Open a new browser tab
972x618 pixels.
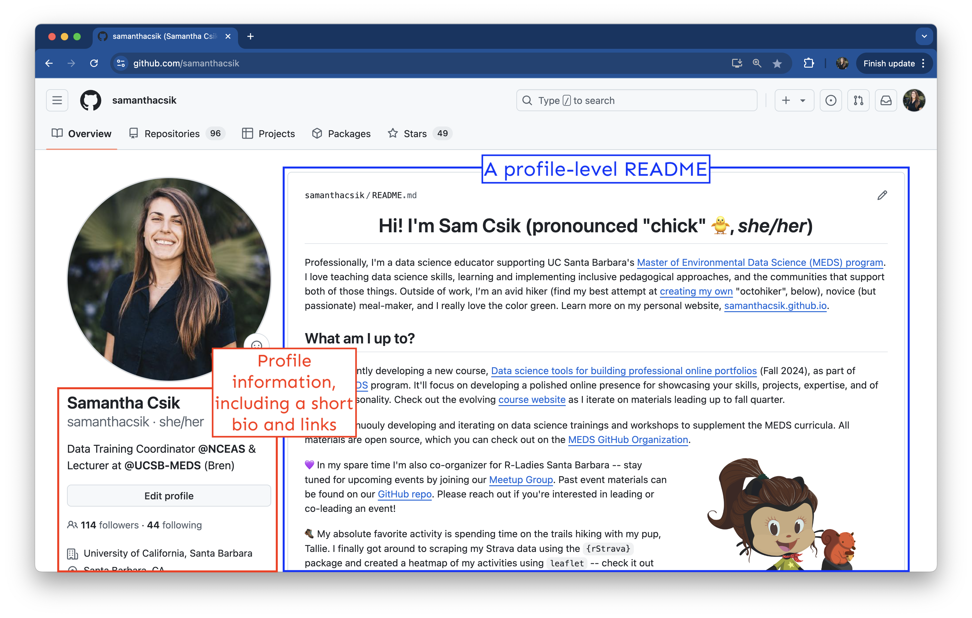click(250, 36)
